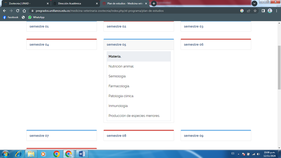Click the browser back arrow
This screenshot has height=158, width=281.
click(x=4, y=11)
